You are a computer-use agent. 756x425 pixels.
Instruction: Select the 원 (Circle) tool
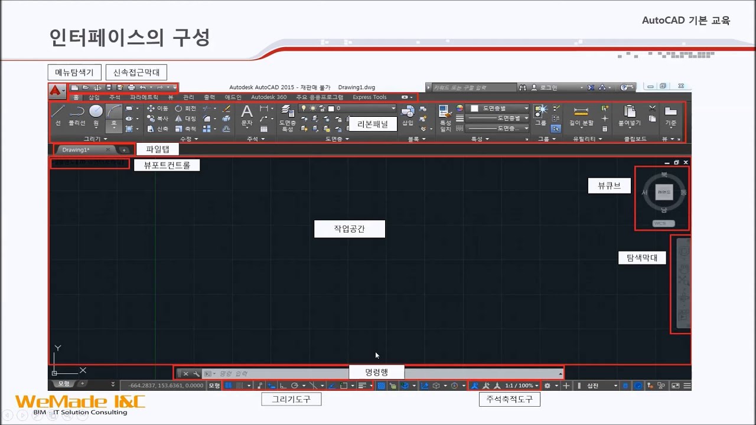(x=96, y=116)
